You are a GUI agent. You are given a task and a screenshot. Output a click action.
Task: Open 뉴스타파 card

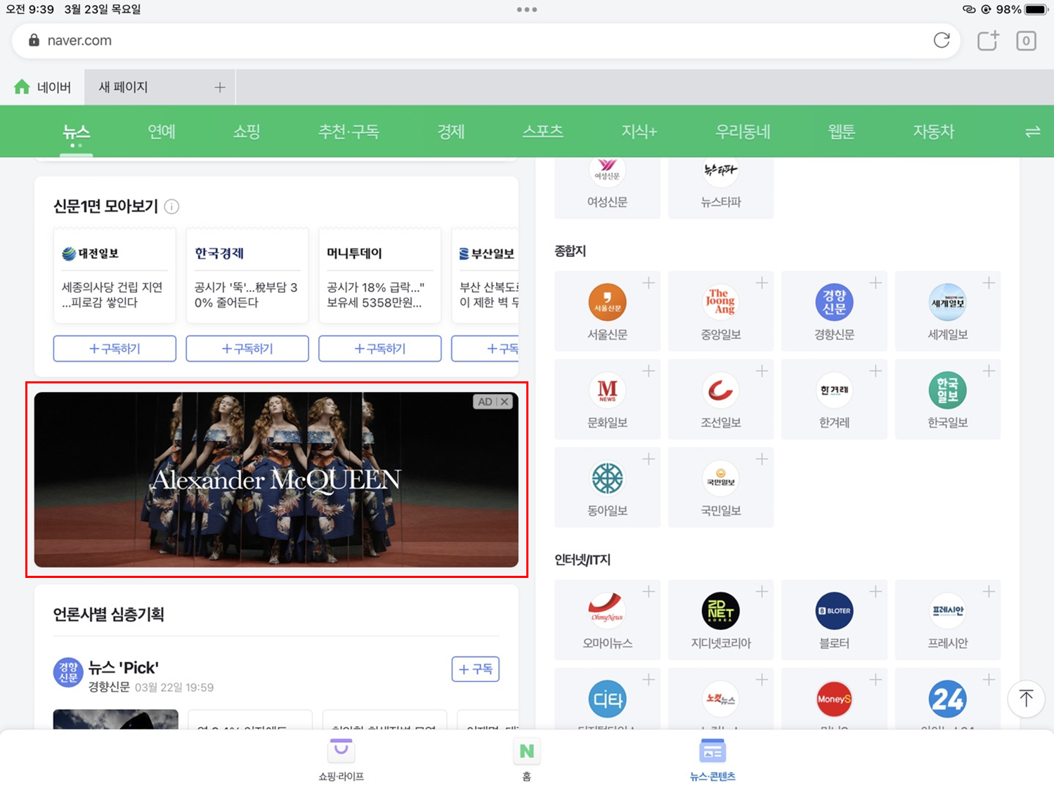pyautogui.click(x=721, y=187)
